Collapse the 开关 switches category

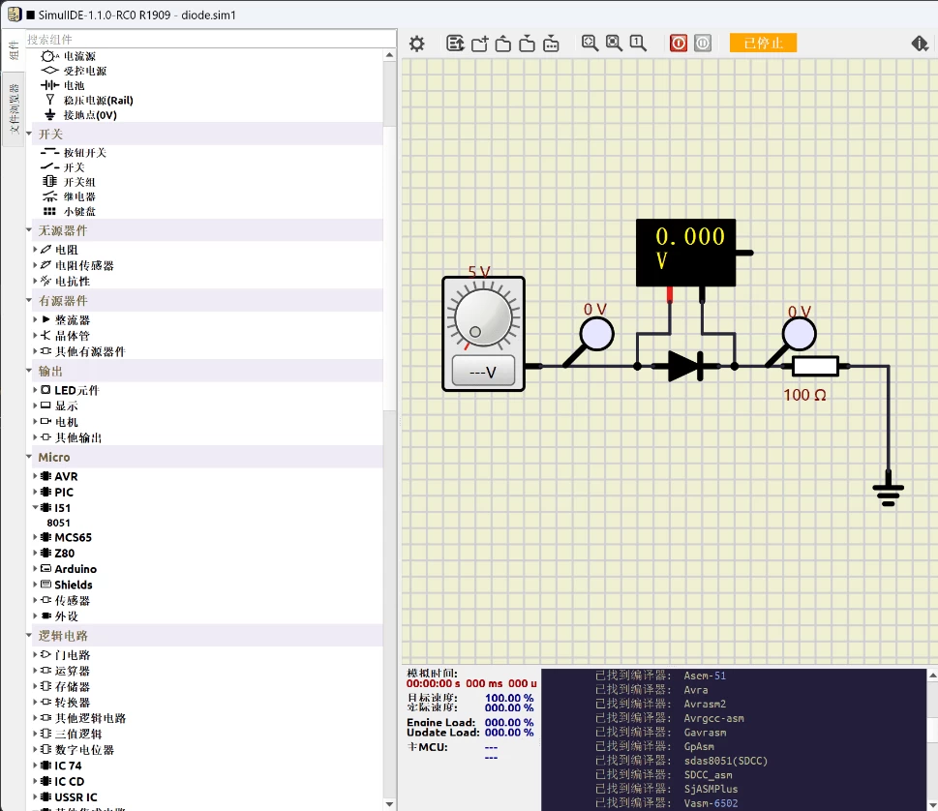point(29,134)
